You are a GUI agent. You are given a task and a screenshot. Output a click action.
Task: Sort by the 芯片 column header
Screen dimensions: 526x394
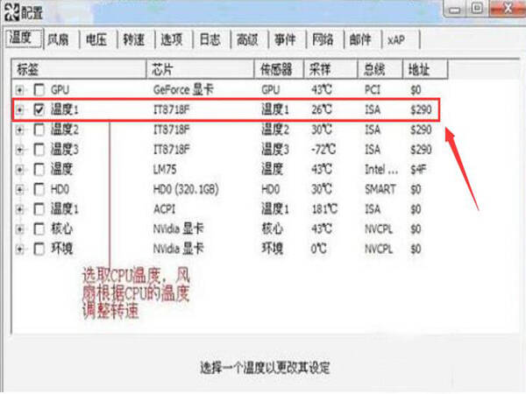200,69
